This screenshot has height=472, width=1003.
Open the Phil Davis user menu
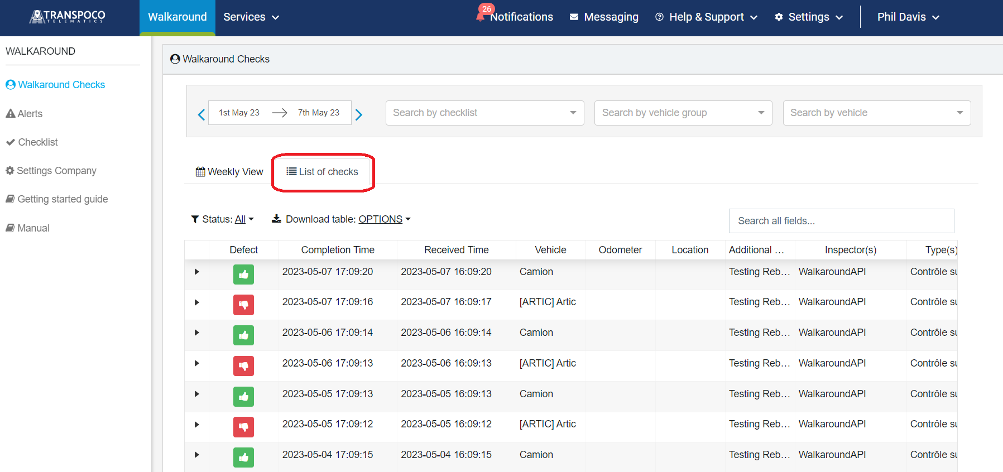[908, 17]
